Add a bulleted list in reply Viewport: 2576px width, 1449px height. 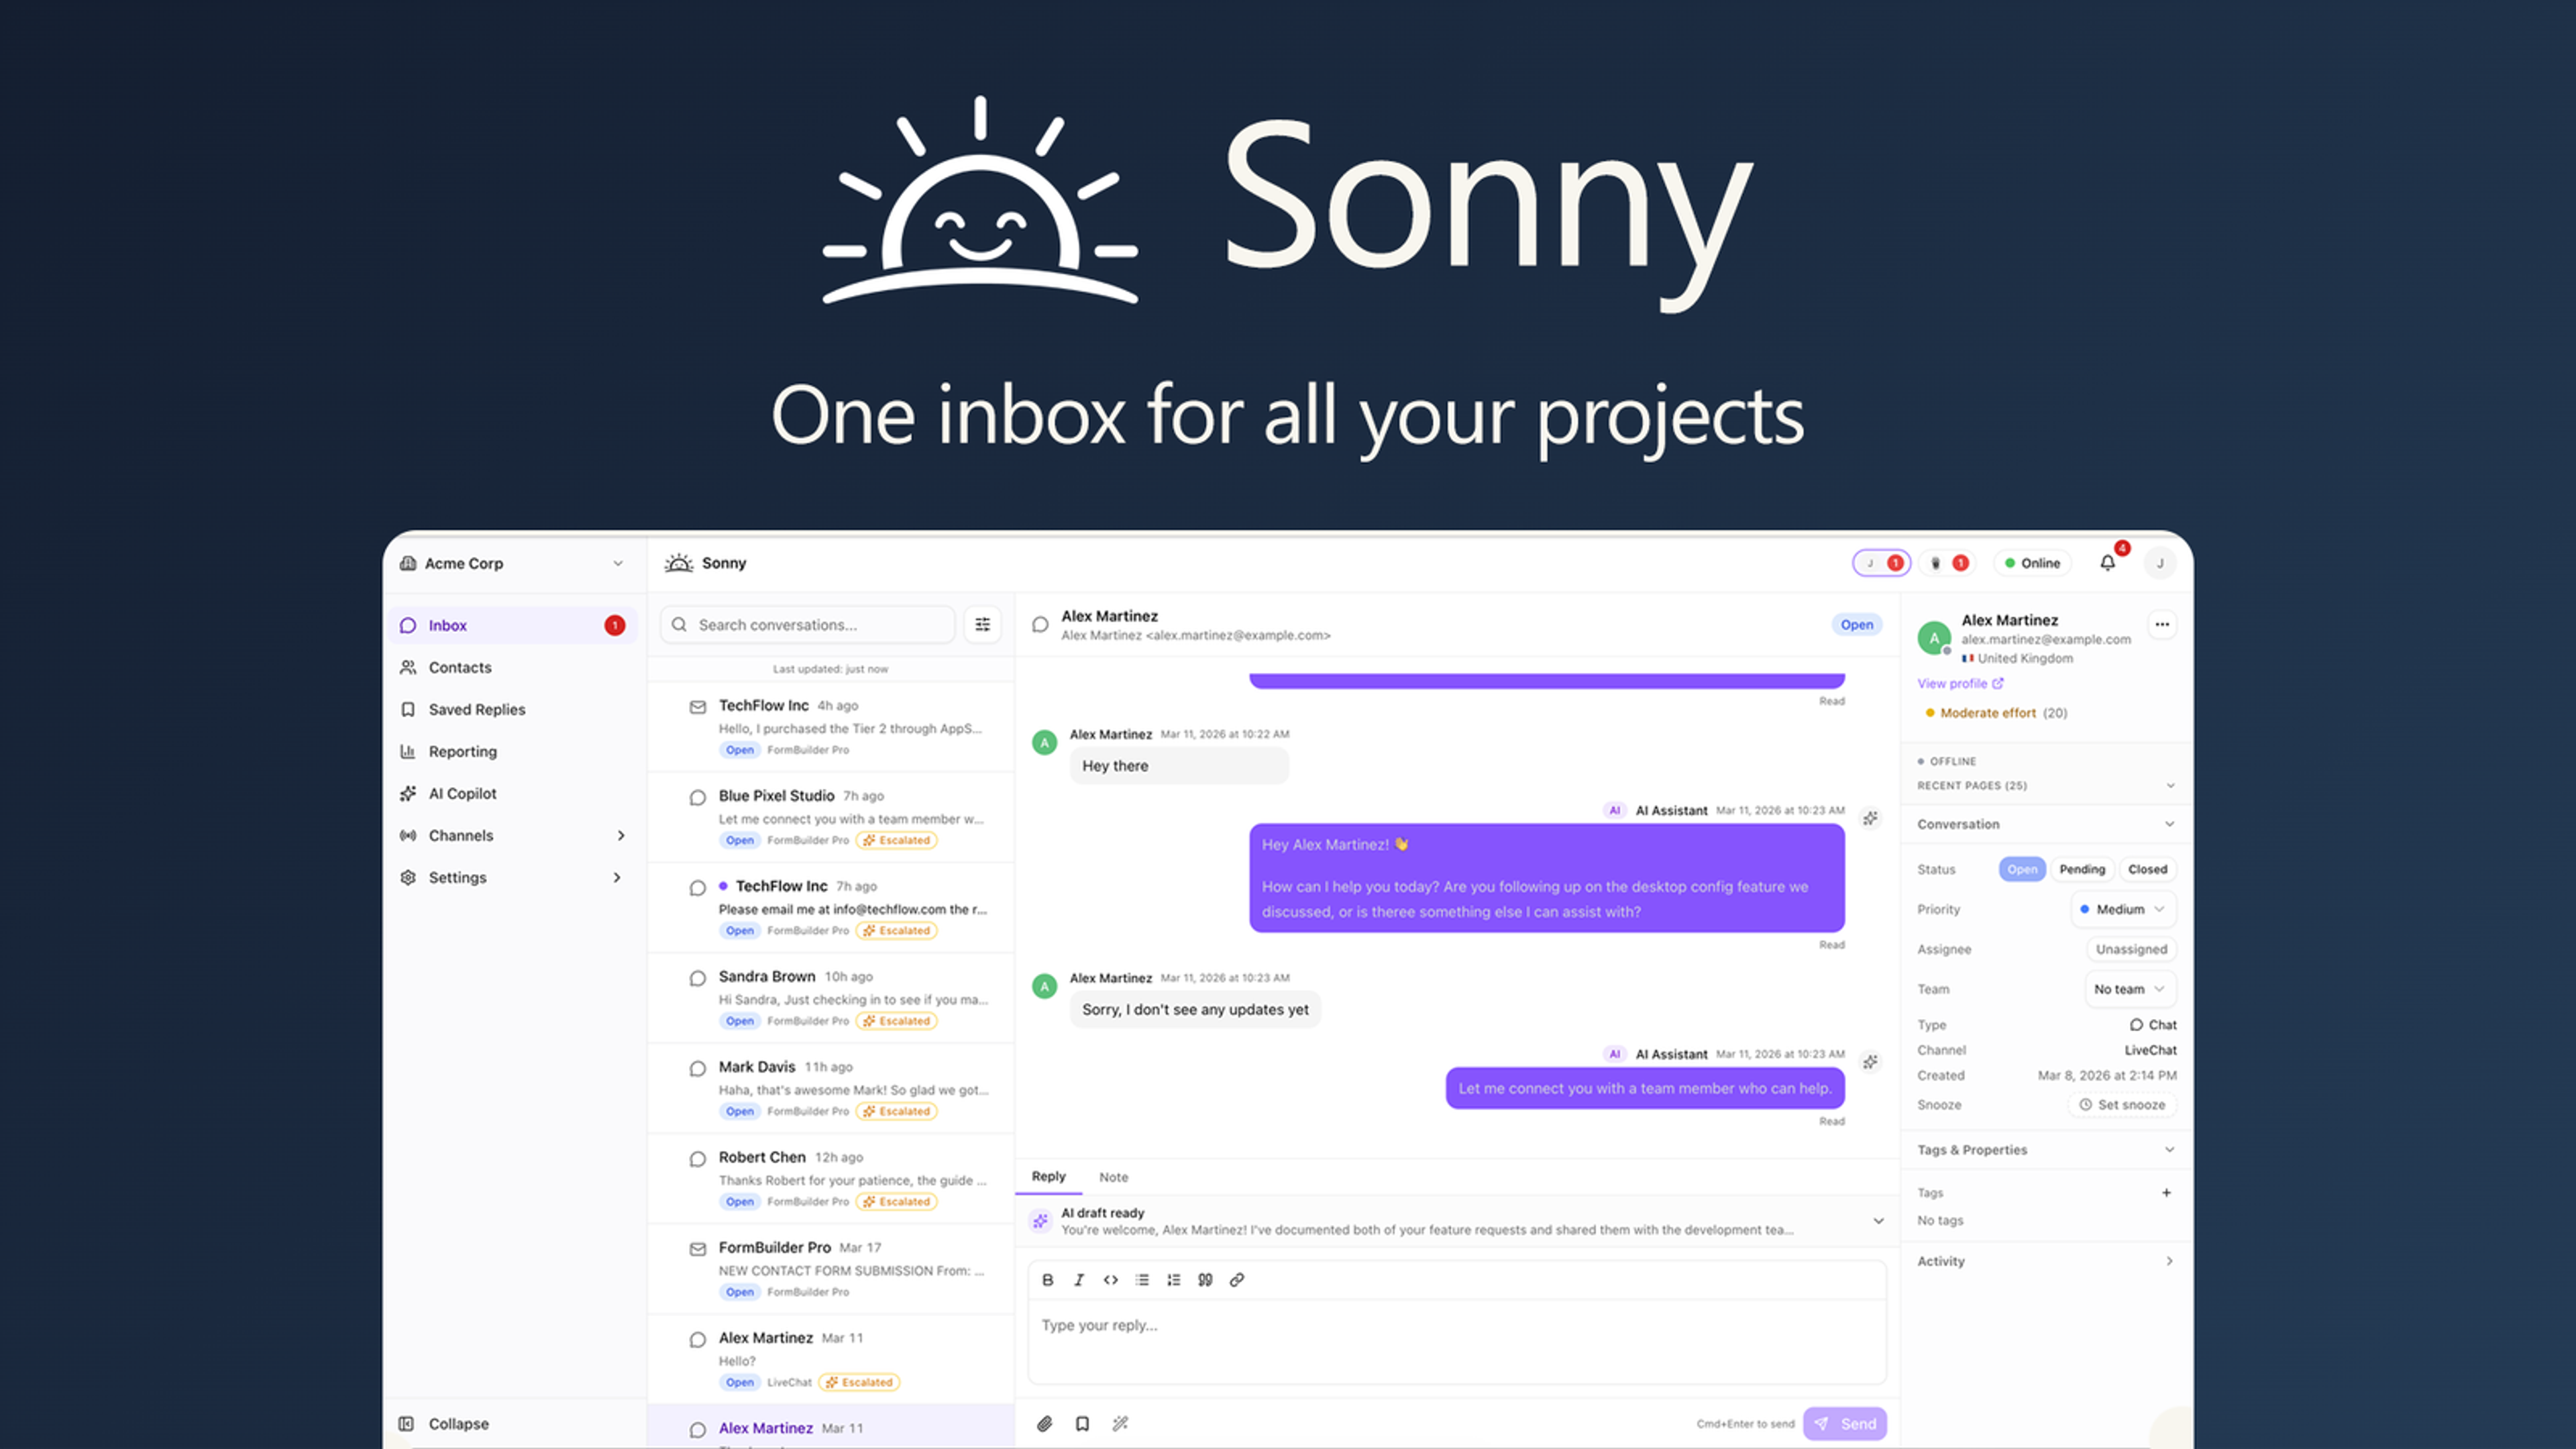pyautogui.click(x=1142, y=1280)
